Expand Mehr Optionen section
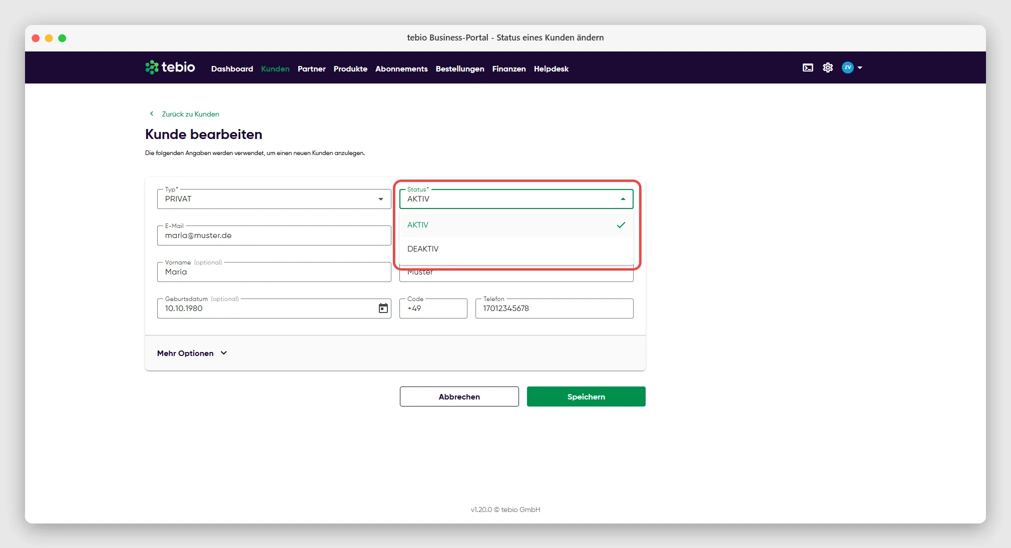1011x548 pixels. coord(192,353)
